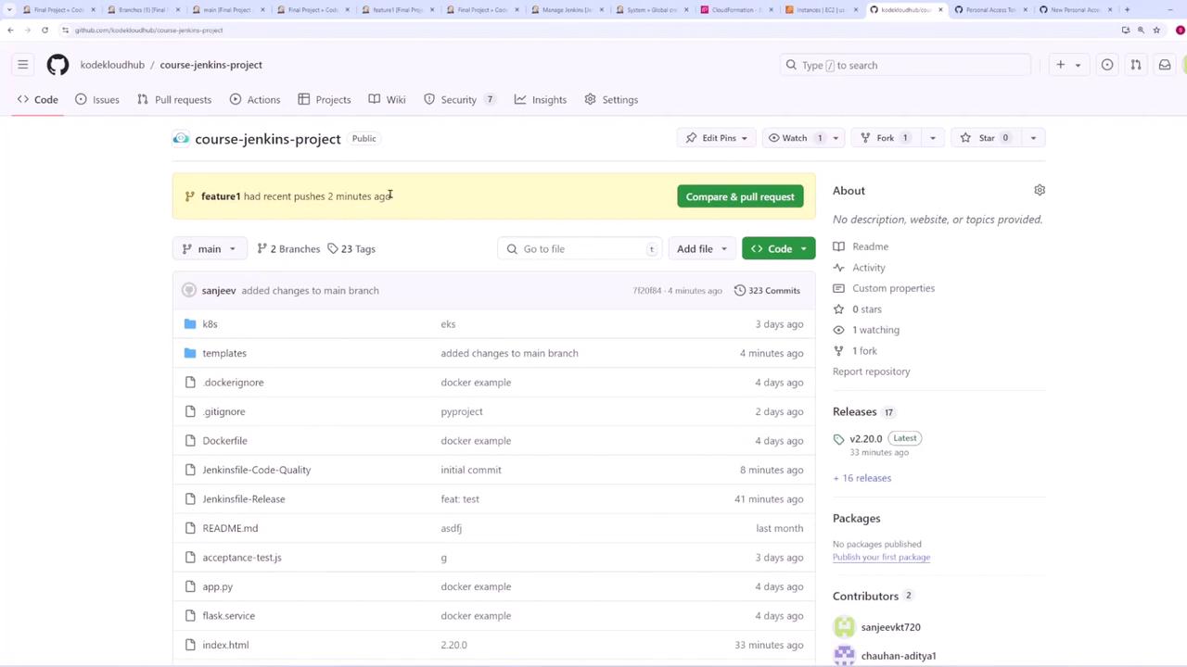View the 323 Commits history link
The height and width of the screenshot is (667, 1187).
tap(767, 291)
